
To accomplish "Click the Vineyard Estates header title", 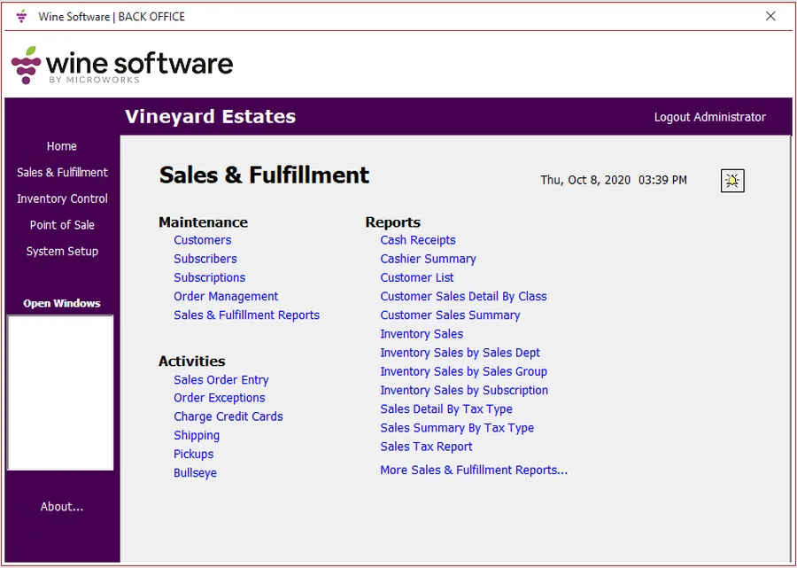I will coord(210,116).
